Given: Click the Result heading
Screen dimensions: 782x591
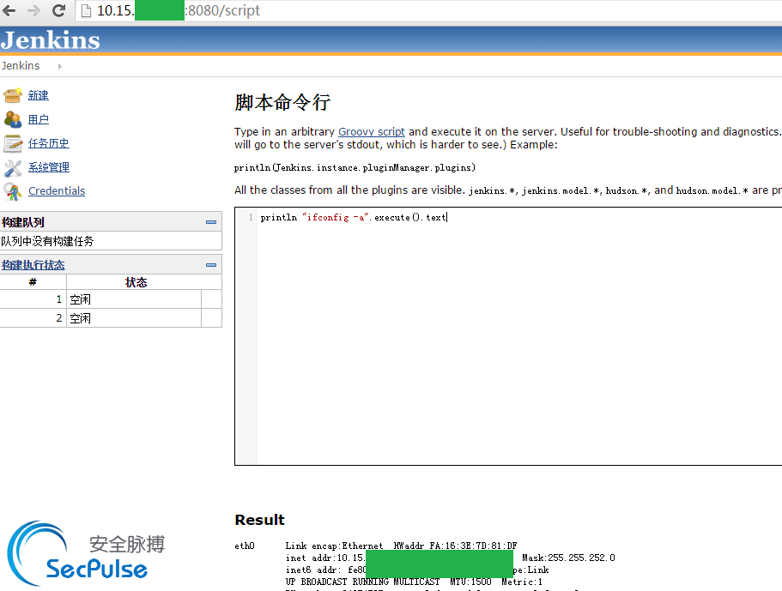Looking at the screenshot, I should tap(259, 520).
